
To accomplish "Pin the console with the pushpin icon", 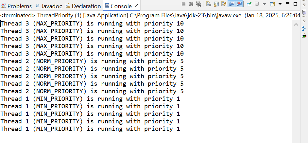I will coord(249,4).
